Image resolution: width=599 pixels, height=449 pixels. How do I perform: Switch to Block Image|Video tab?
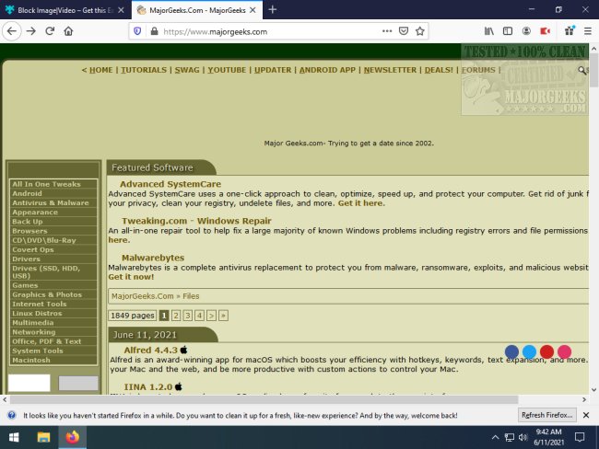(x=65, y=10)
